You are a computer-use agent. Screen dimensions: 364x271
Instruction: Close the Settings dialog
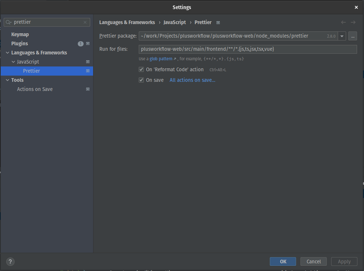coord(356,7)
